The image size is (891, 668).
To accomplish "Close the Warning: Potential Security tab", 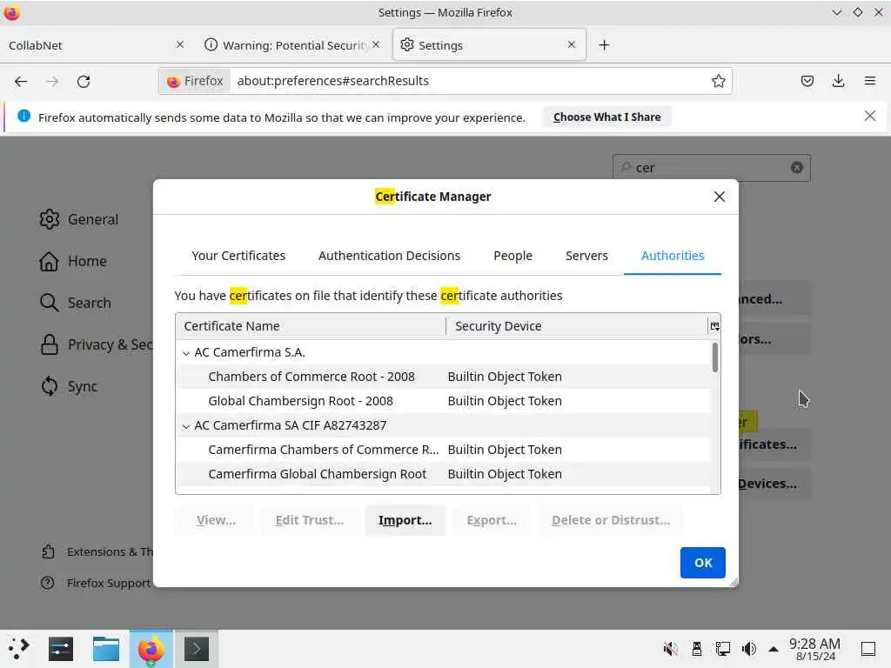I will click(x=376, y=44).
